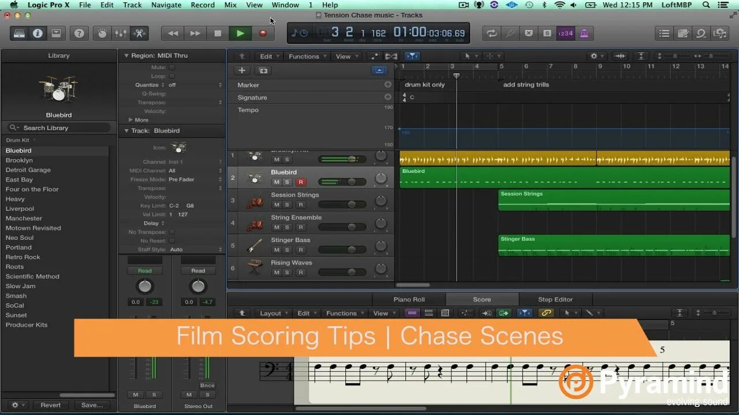739x415 pixels.
Task: Click the Read automation button on Bluebird strip
Action: tap(145, 271)
